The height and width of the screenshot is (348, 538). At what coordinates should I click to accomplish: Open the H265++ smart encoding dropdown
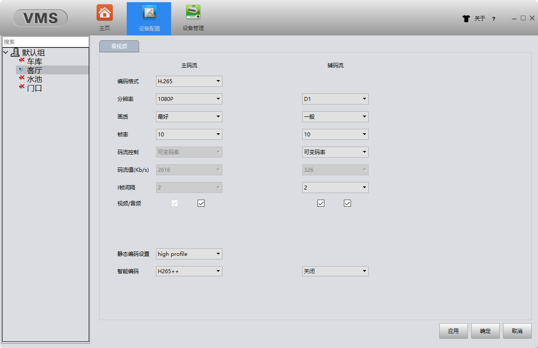189,271
